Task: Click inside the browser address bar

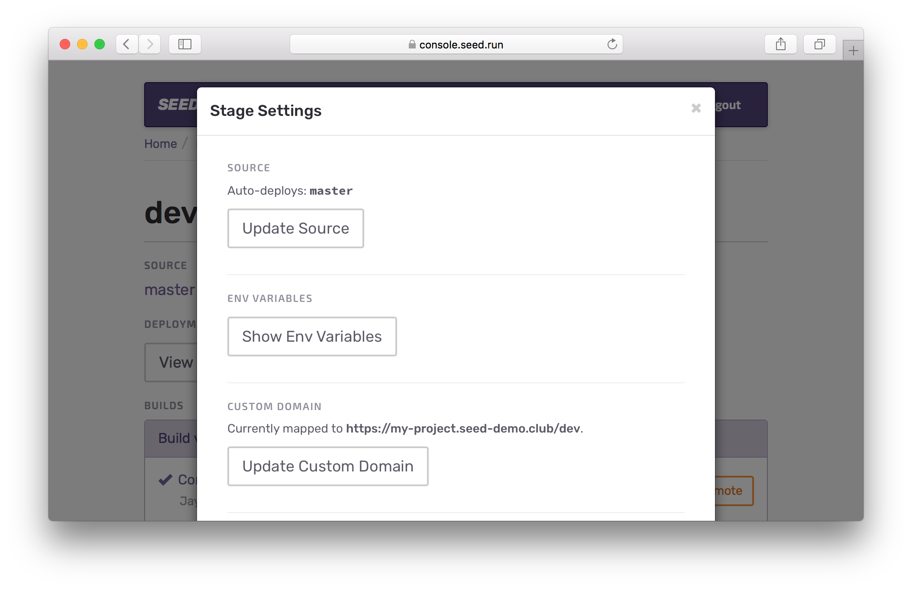Action: (x=498, y=44)
